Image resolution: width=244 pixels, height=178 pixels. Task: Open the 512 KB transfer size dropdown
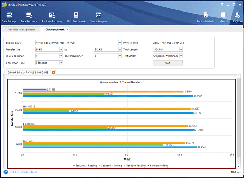click(120, 50)
